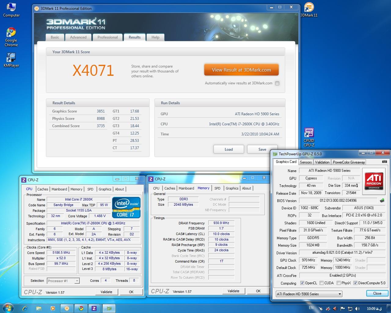Open Internet Explorer from the taskbar
Image resolution: width=391 pixels, height=313 pixels.
[x=25, y=308]
